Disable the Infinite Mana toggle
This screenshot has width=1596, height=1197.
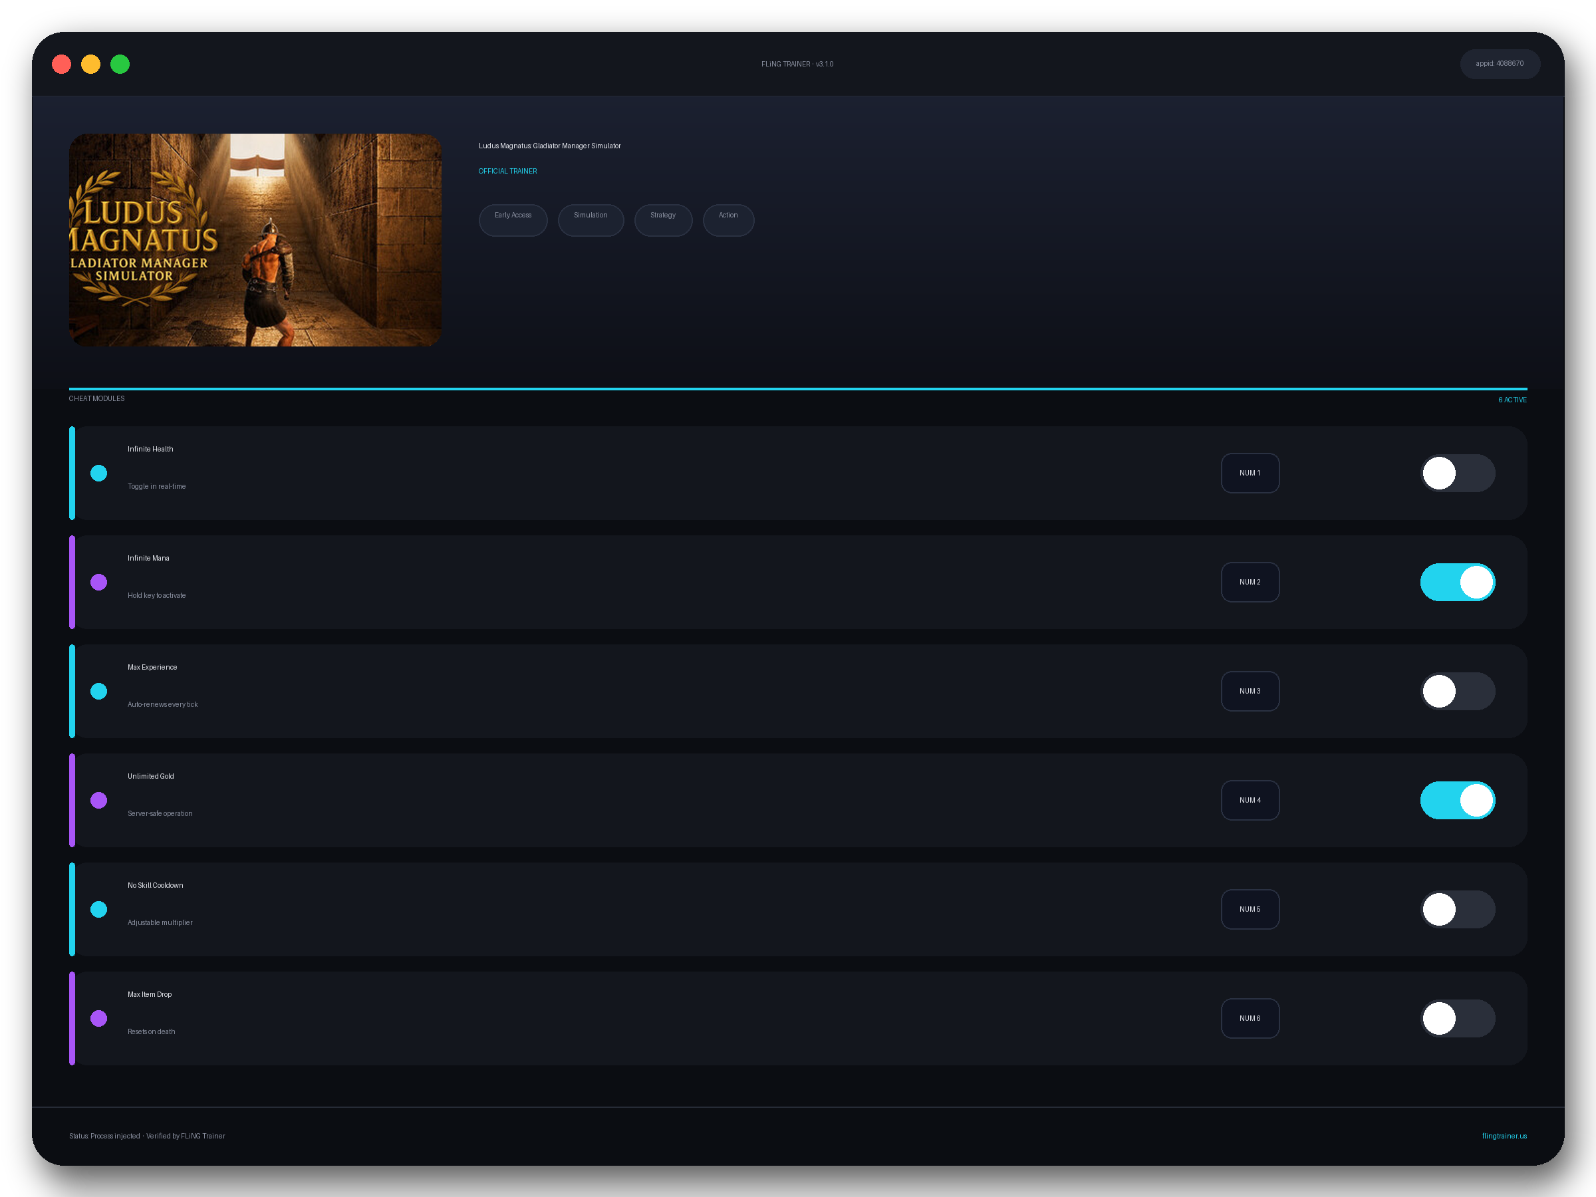pyautogui.click(x=1458, y=583)
